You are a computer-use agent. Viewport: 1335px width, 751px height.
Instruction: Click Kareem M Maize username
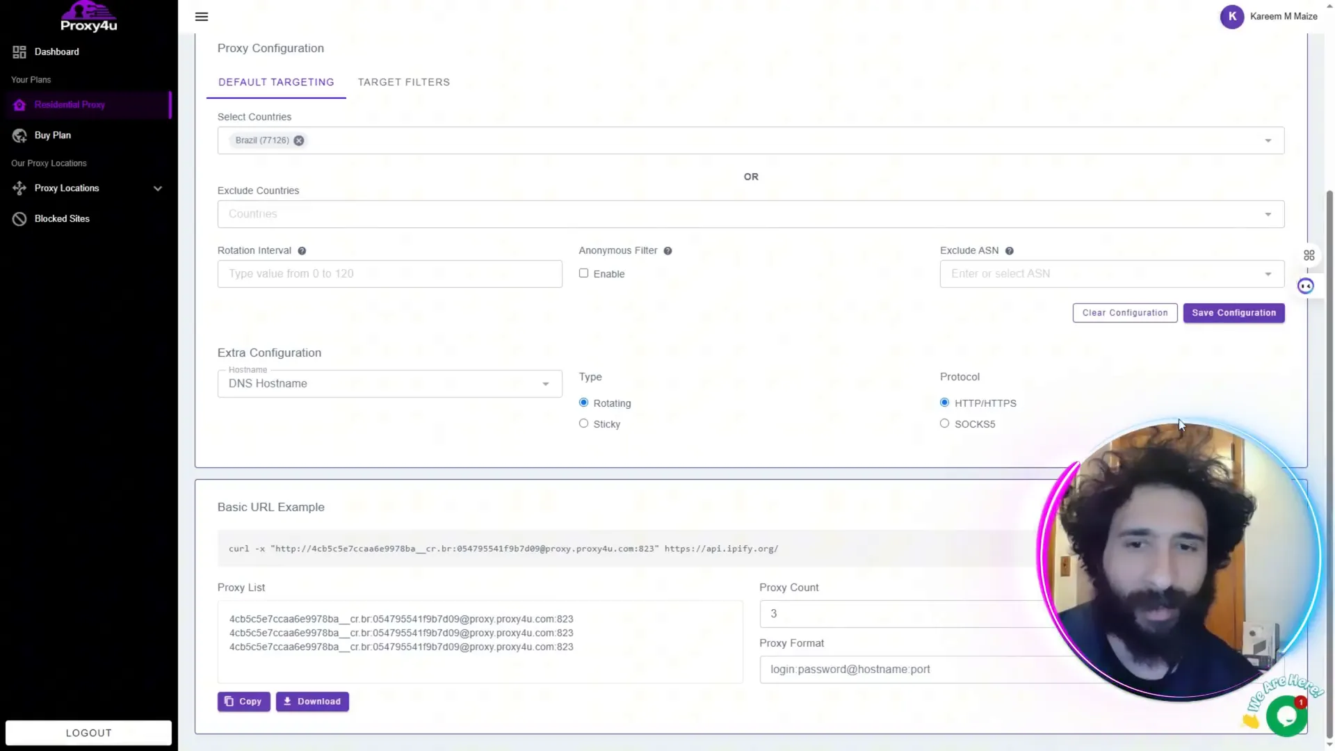1284,16
